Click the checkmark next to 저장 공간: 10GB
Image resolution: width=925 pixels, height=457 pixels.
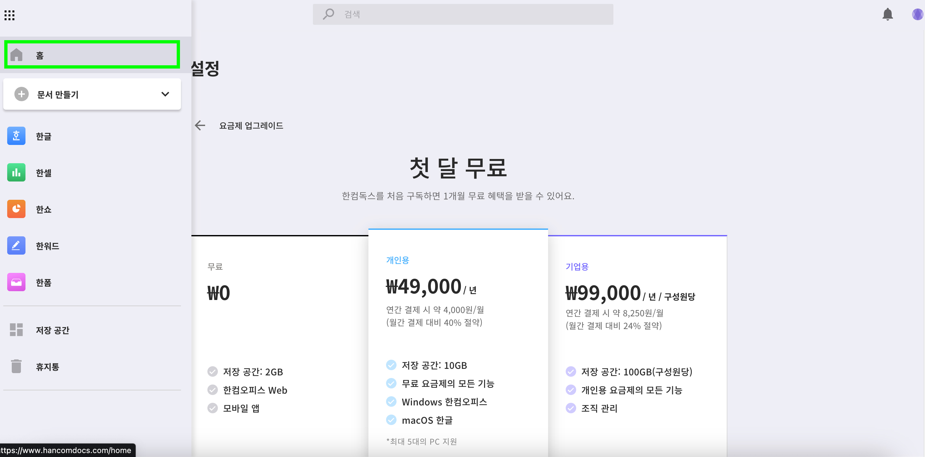(x=391, y=365)
